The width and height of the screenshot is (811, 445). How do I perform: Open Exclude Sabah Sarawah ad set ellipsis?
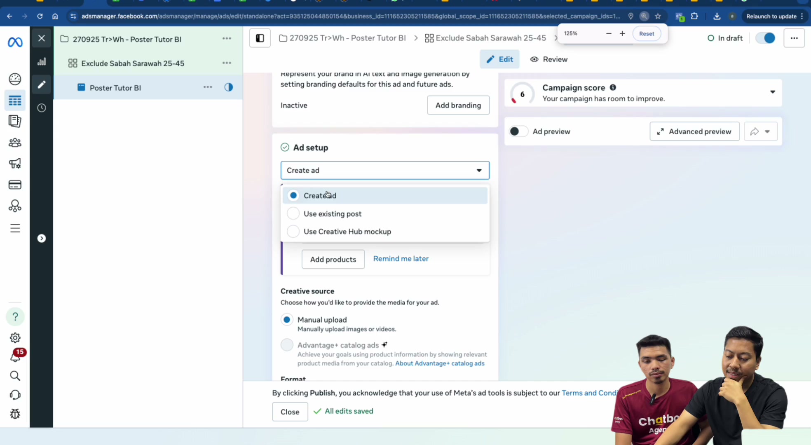227,63
